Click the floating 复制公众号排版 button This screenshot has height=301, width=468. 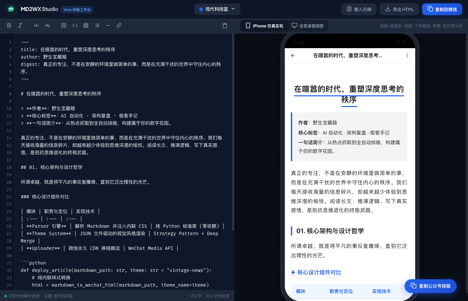pos(431,286)
